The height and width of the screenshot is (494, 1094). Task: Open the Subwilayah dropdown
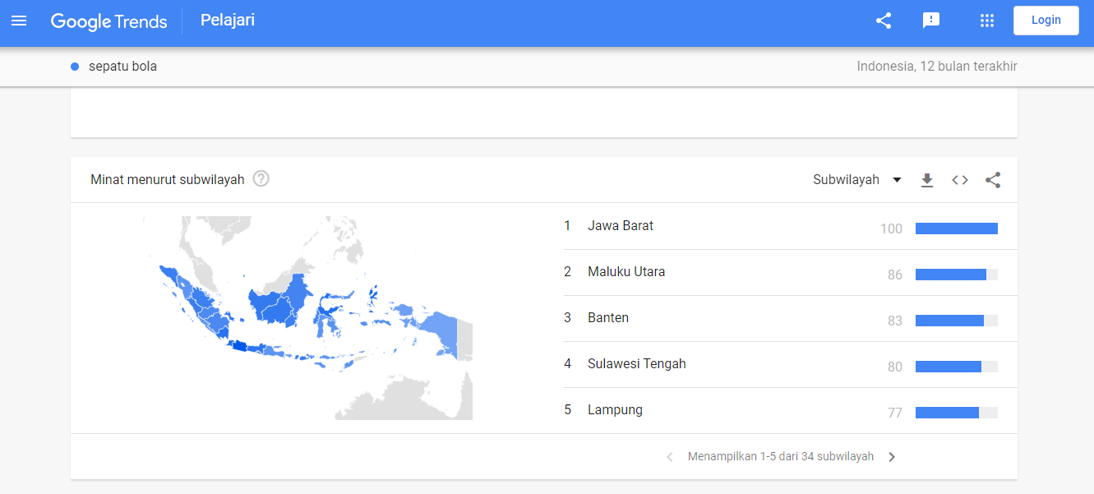click(856, 179)
